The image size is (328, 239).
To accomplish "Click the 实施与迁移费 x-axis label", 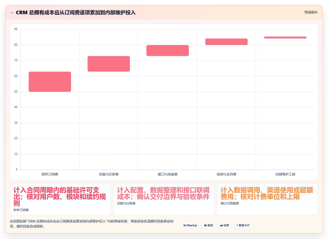I will pos(109,174).
